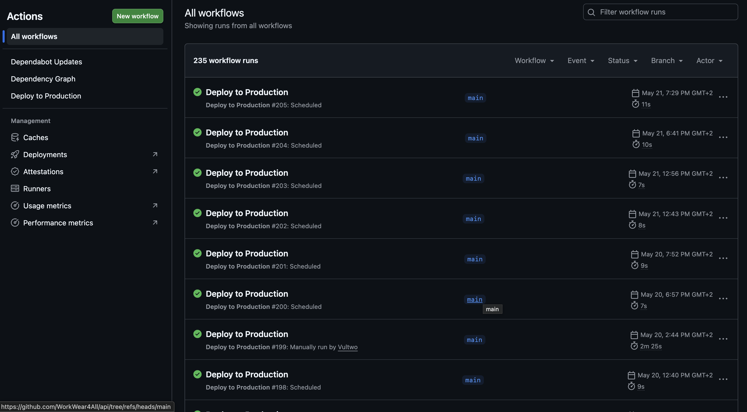Click success check icon for run #205
Image resolution: width=747 pixels, height=412 pixels.
[x=197, y=92]
